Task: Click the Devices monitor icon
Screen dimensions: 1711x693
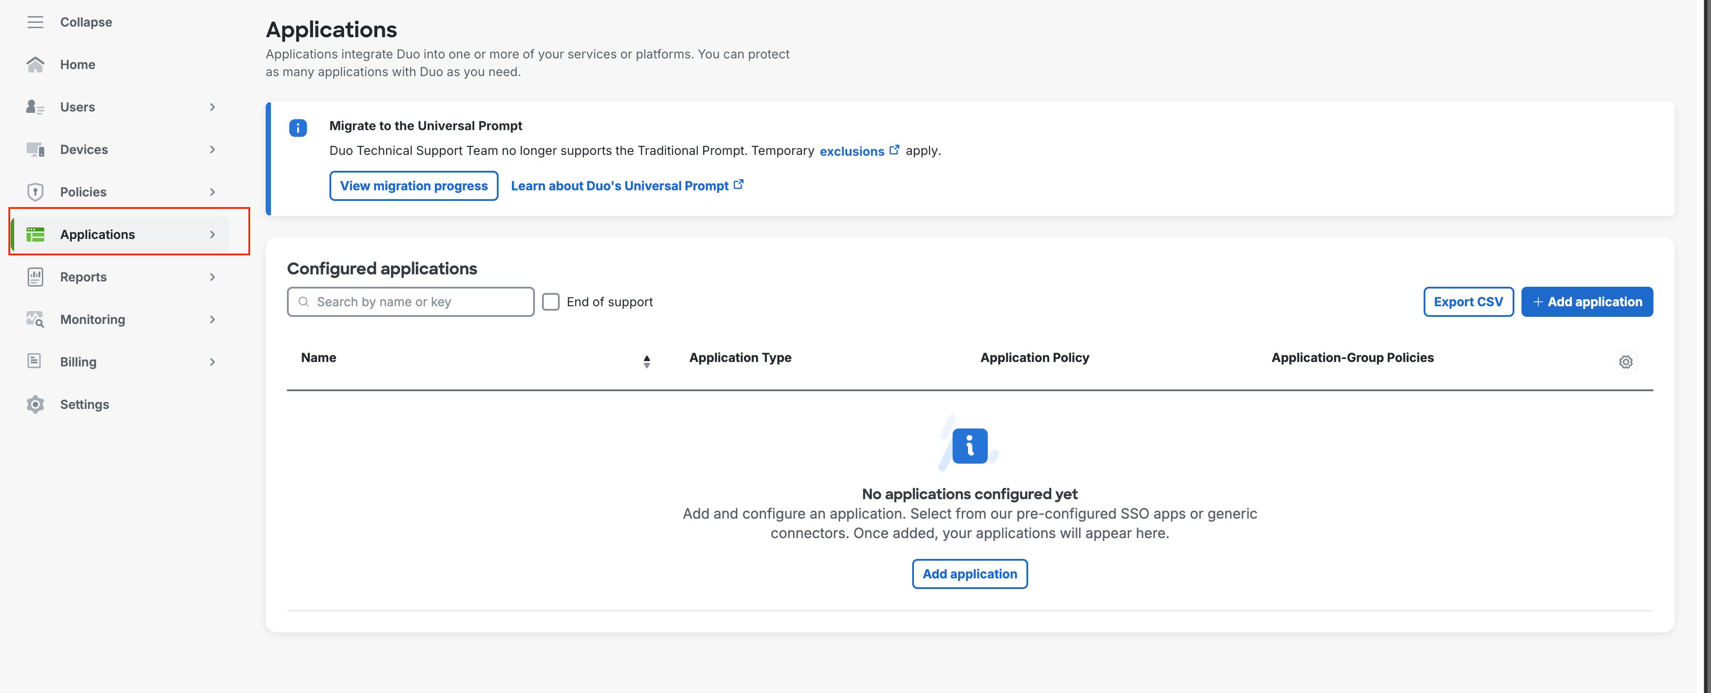Action: point(35,150)
